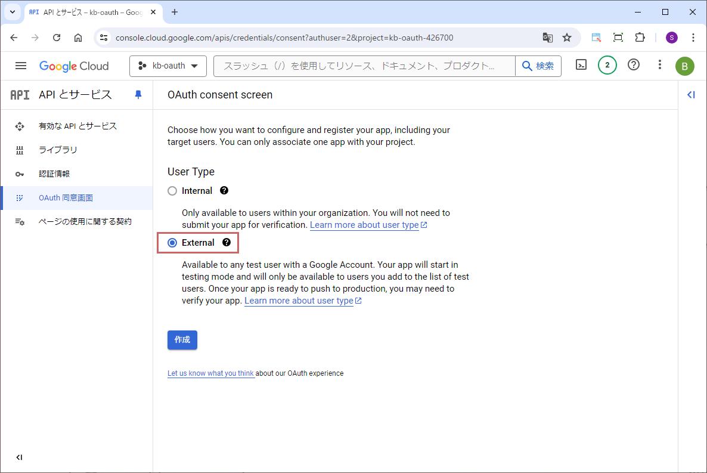Select the Internal user type radio button
The width and height of the screenshot is (707, 473).
coord(172,191)
